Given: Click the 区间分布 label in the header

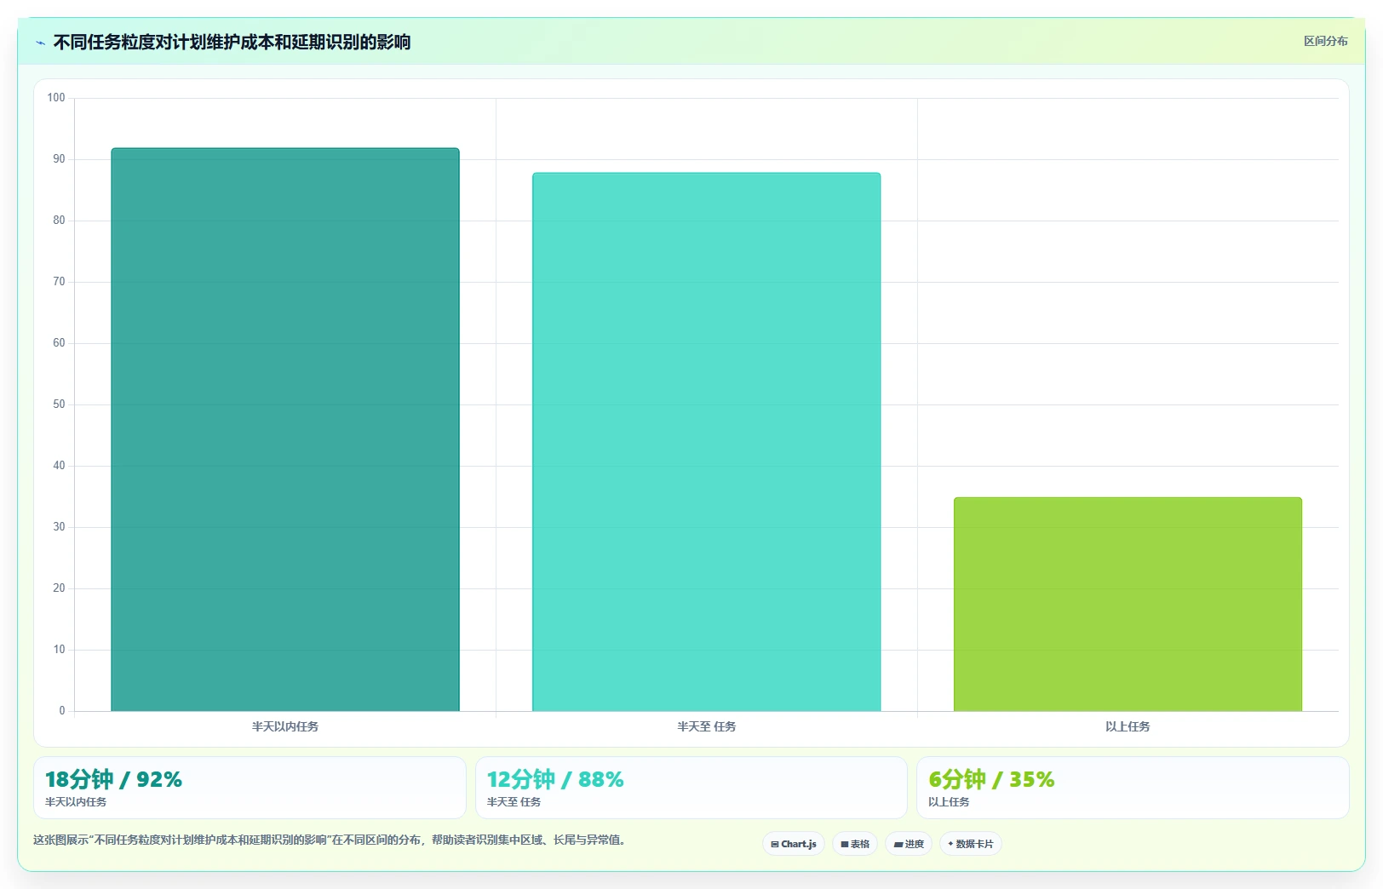Looking at the screenshot, I should (x=1325, y=41).
